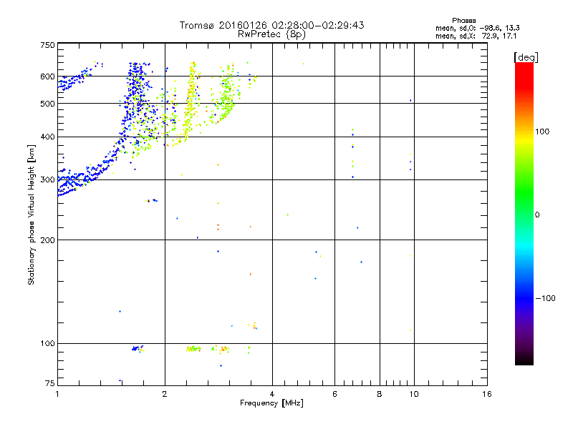The height and width of the screenshot is (429, 573).
Task: Click the '300' y-axis tick label
Action: (x=47, y=180)
